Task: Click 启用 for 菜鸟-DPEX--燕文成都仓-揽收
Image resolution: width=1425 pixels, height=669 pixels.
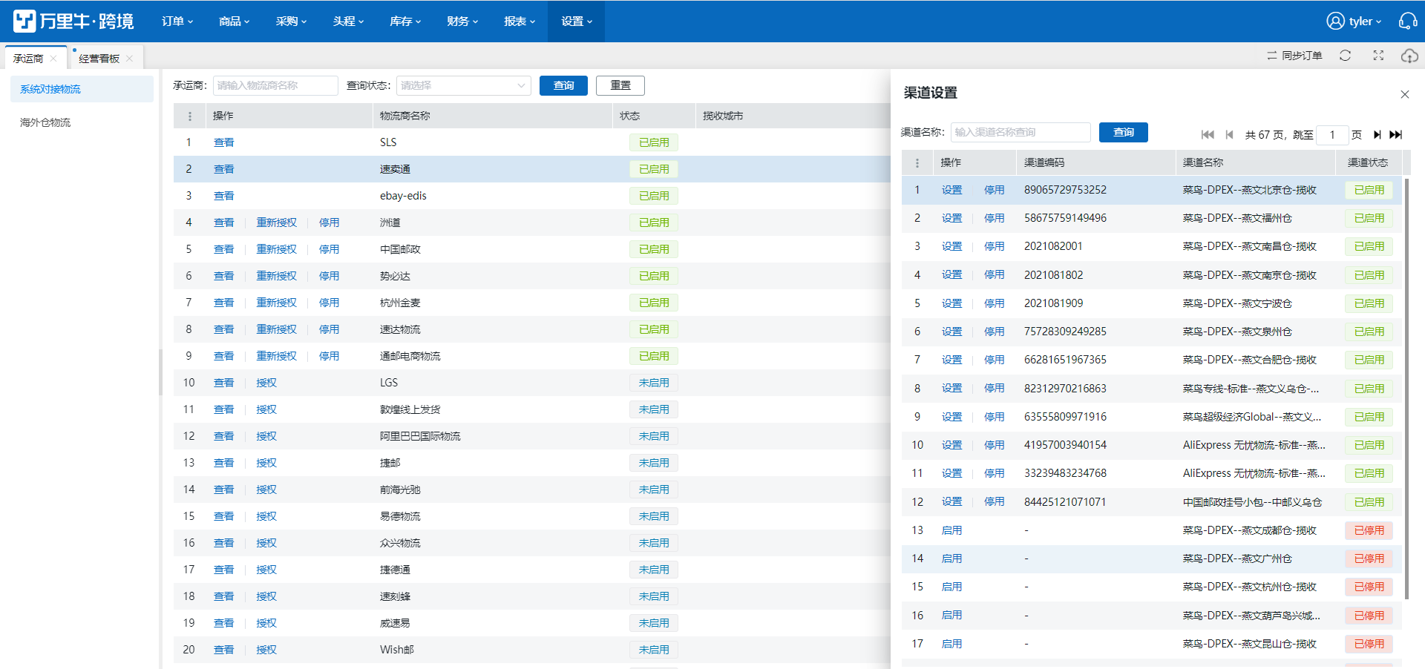Action: tap(951, 530)
